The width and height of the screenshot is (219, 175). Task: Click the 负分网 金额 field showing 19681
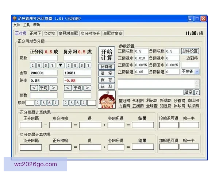coord(77,73)
